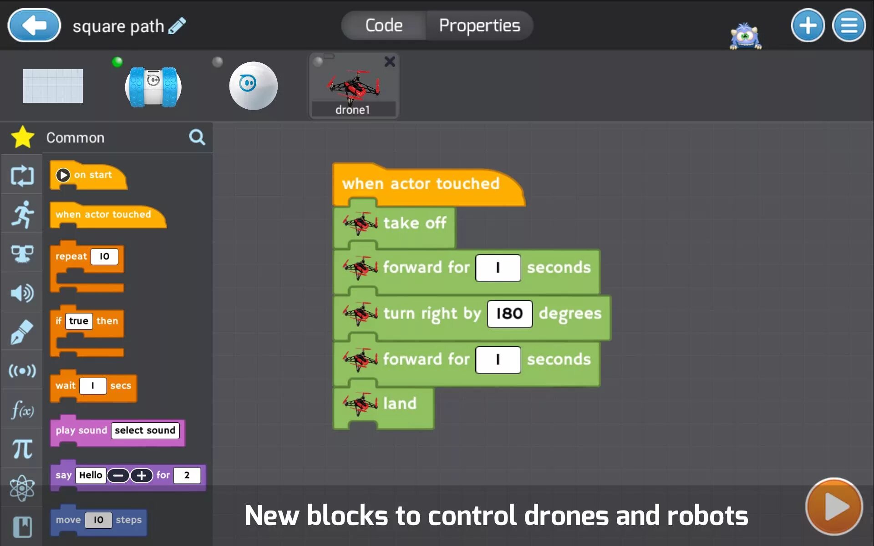Switch to the Properties tab

tap(479, 25)
